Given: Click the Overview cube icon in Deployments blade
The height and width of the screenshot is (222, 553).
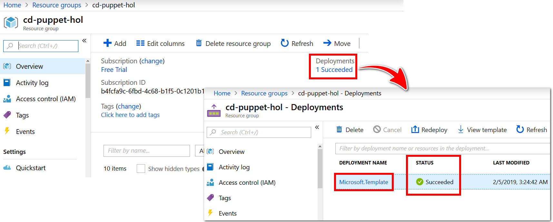Looking at the screenshot, I should click(x=211, y=151).
